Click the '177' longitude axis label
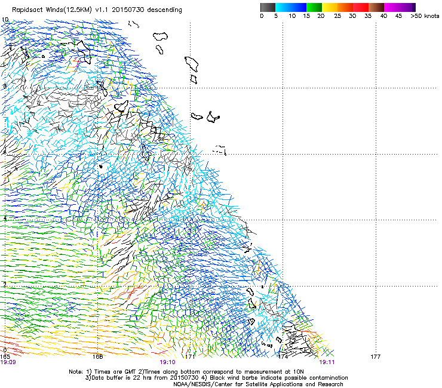The image size is (442, 388). pyautogui.click(x=376, y=357)
